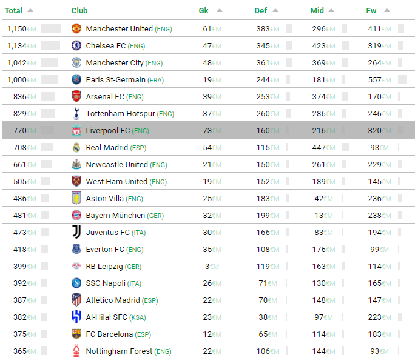The image size is (415, 358).
Task: Sort table by Total column arrow
Action: [x=30, y=10]
